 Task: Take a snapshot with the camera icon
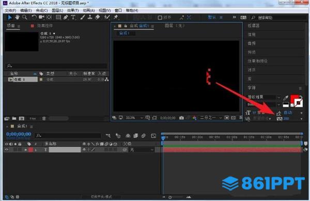click(181, 118)
